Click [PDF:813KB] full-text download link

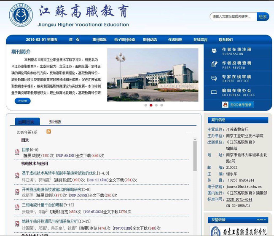point(93,212)
